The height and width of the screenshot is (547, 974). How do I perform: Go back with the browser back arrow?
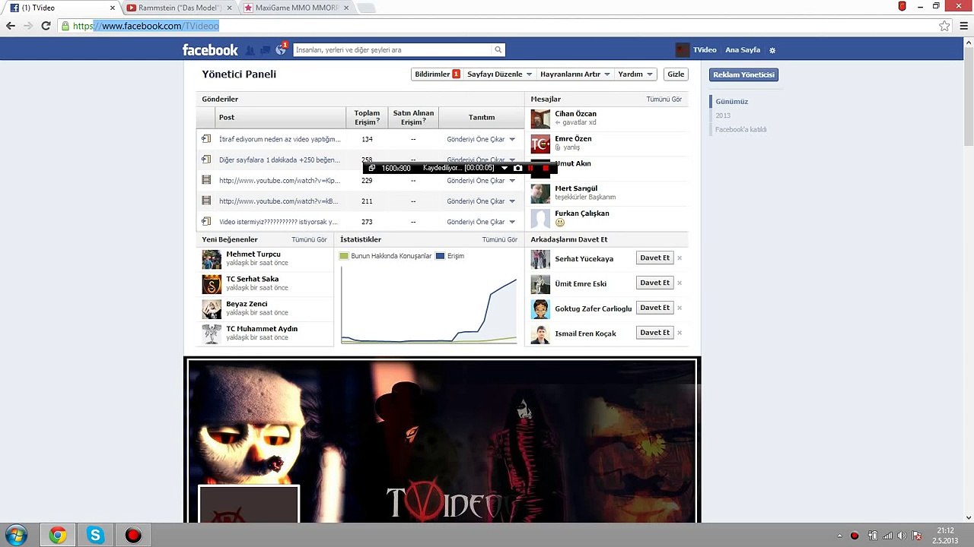coord(11,26)
